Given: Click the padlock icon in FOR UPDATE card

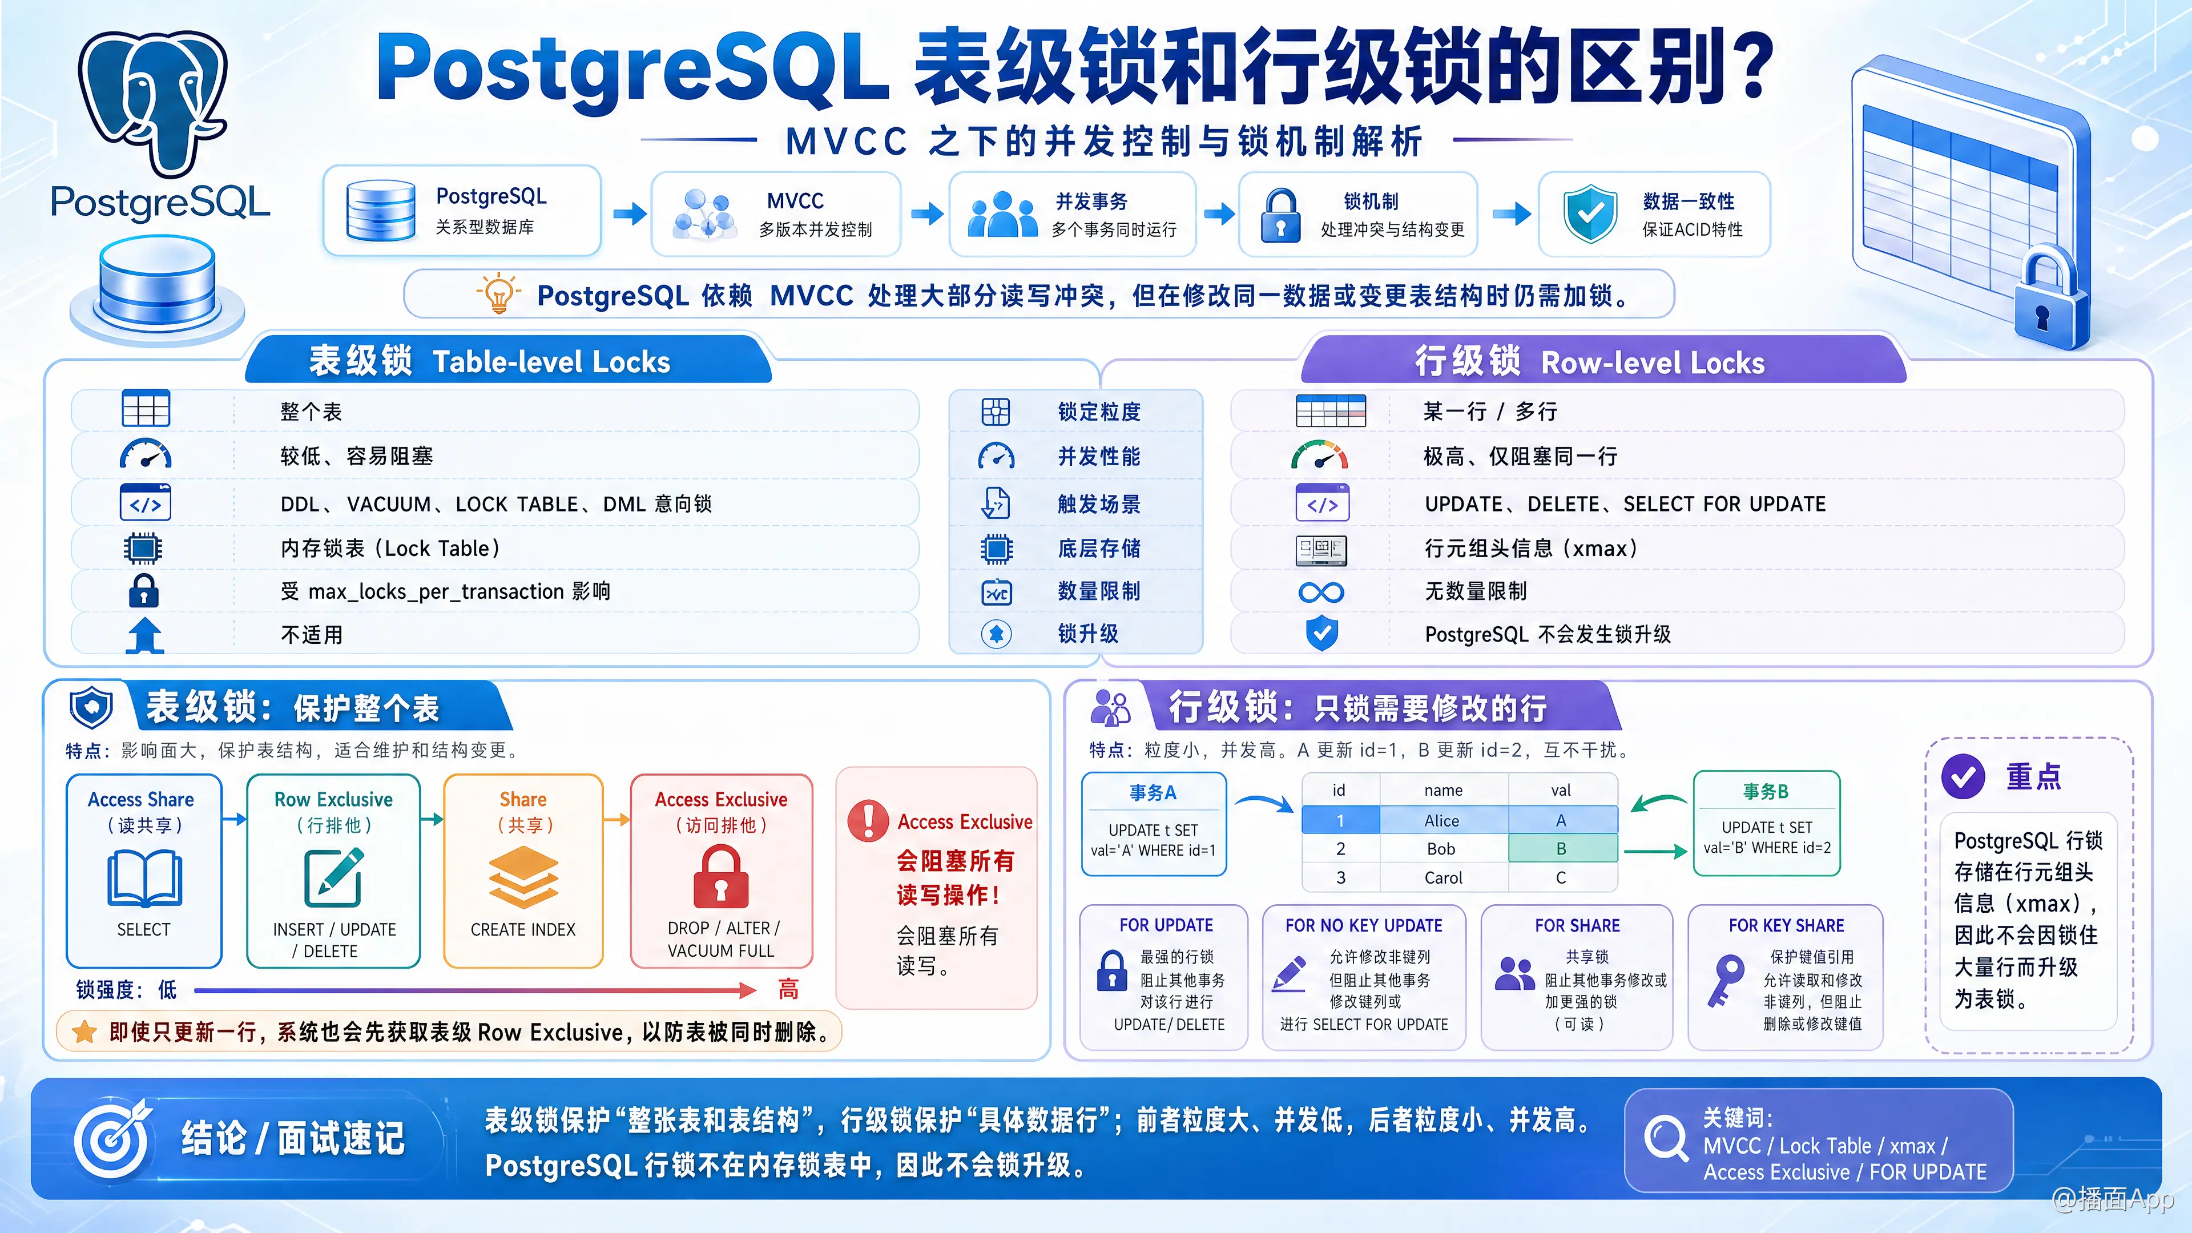Looking at the screenshot, I should [x=1112, y=971].
